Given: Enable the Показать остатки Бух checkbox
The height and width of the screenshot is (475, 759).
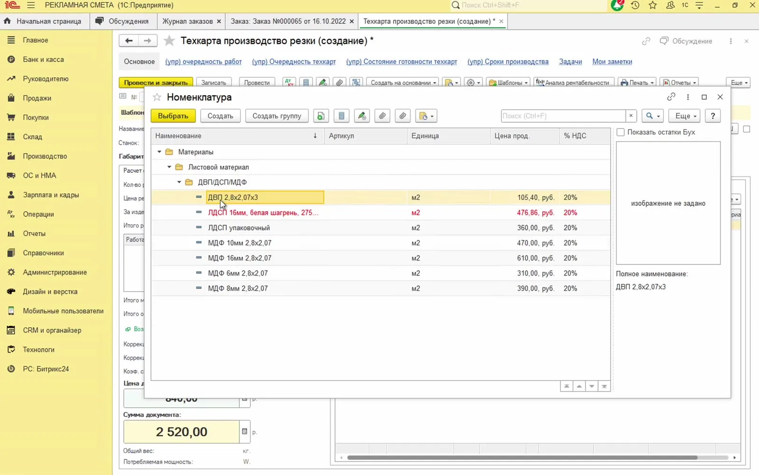Looking at the screenshot, I should [x=620, y=132].
